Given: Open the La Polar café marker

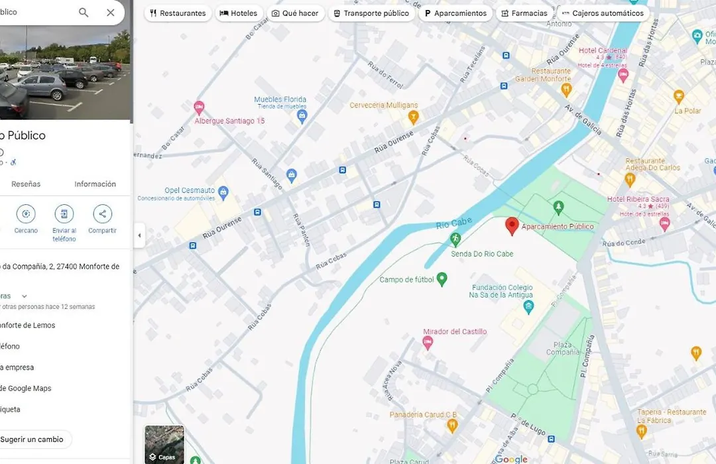Looking at the screenshot, I should click(679, 96).
